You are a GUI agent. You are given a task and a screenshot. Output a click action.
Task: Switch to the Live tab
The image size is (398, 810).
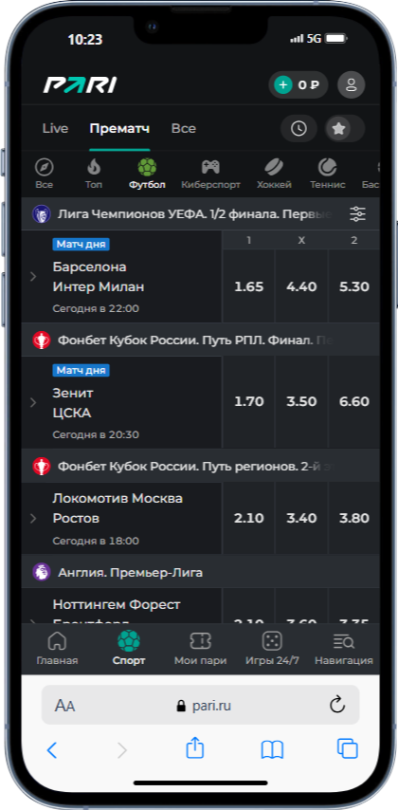(55, 129)
